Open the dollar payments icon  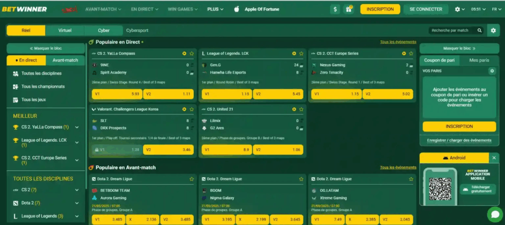[335, 9]
